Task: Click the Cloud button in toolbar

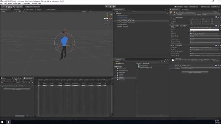Action: (x=186, y=7)
